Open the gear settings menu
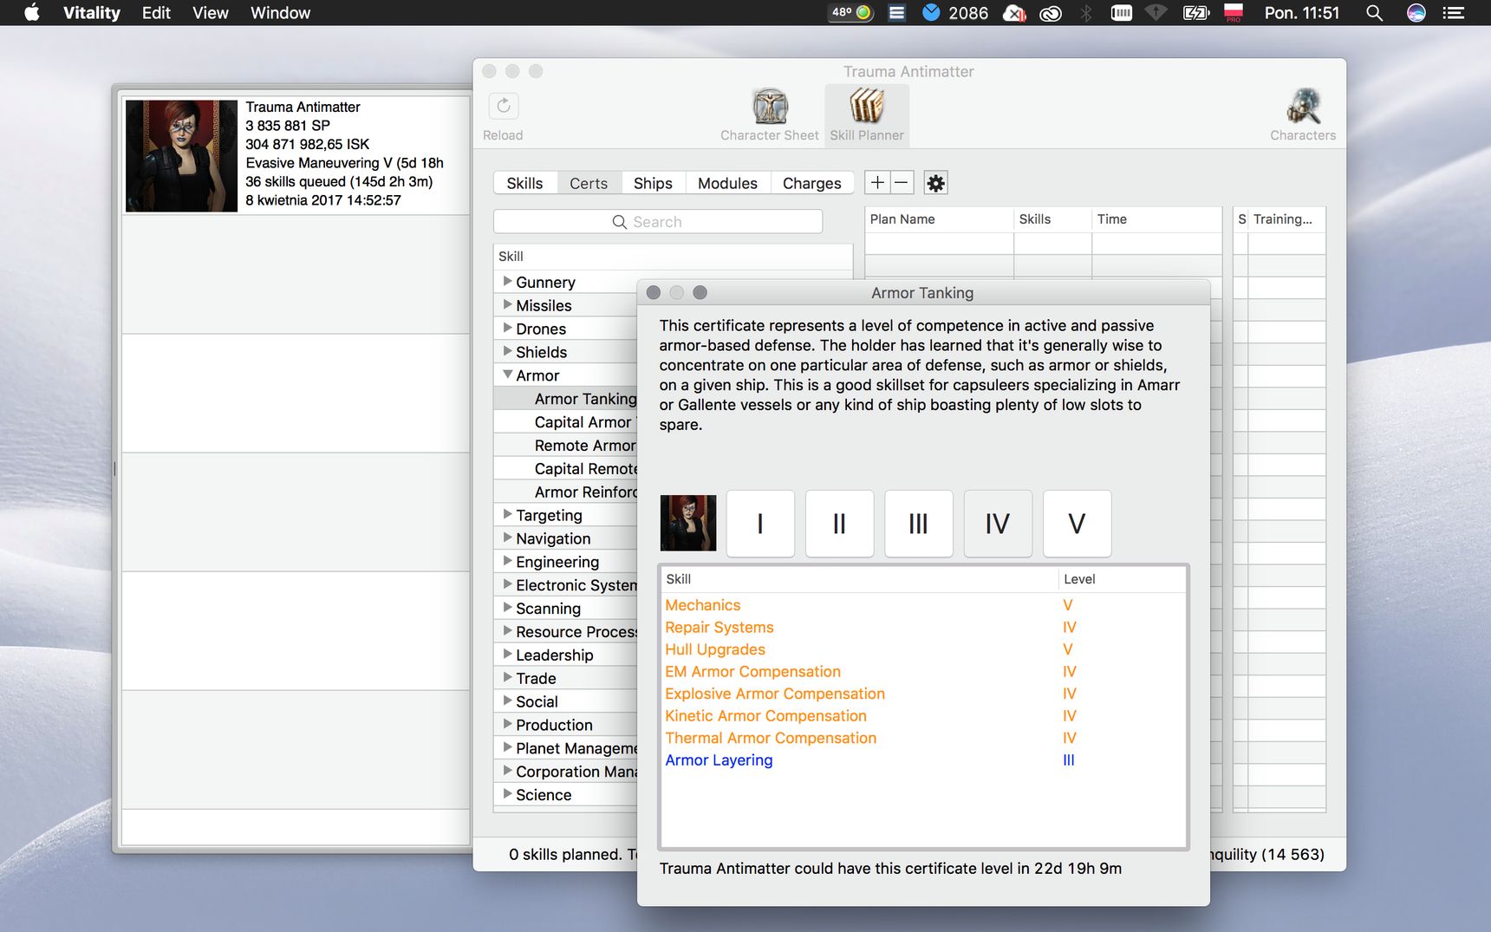This screenshot has height=932, width=1491. [x=935, y=183]
